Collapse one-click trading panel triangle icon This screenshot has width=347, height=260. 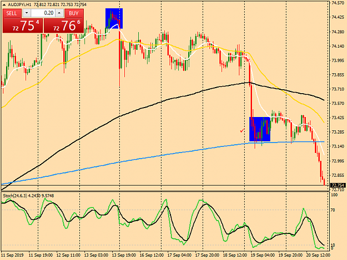(4, 4)
